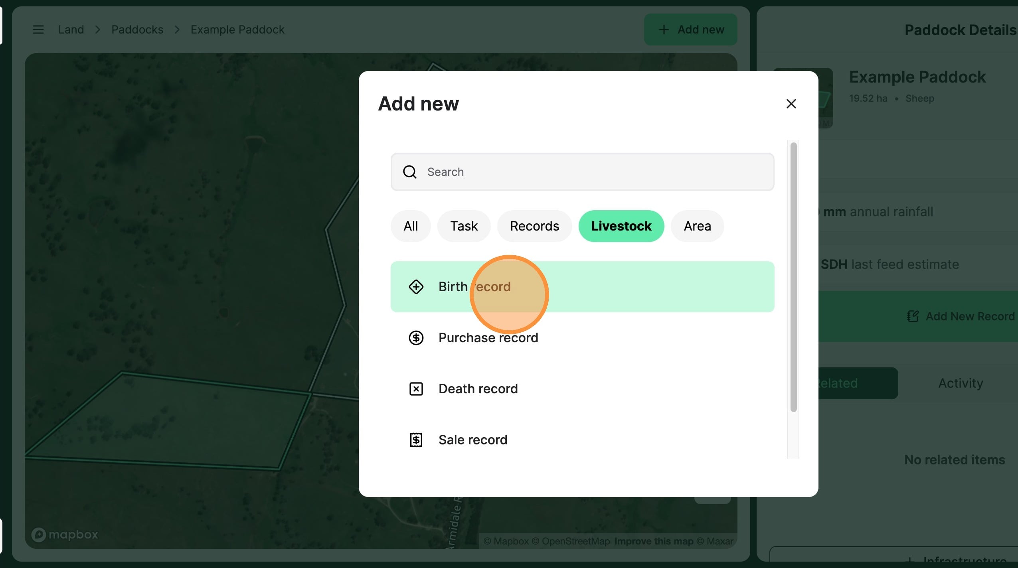Click the mapbox logo
1018x568 pixels.
tap(65, 534)
